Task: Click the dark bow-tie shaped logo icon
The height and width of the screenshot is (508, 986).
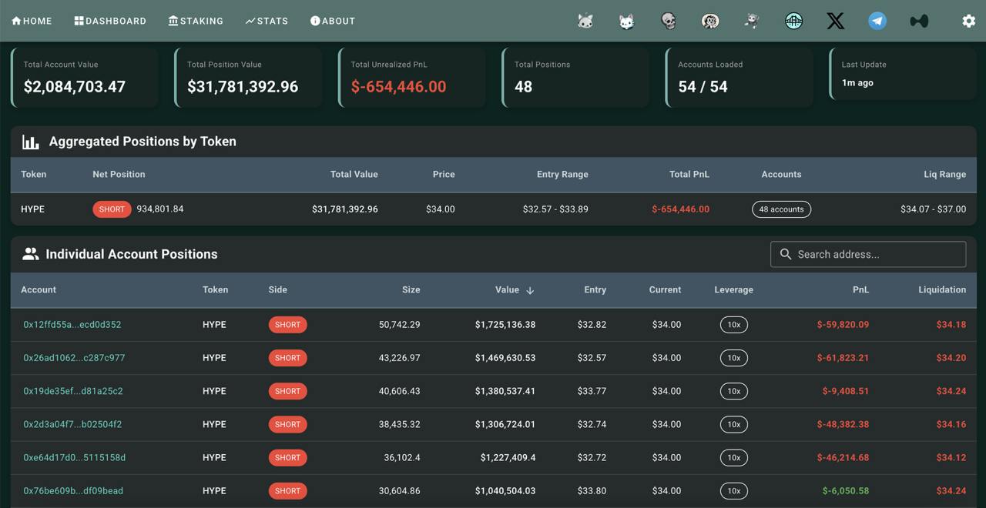Action: click(x=918, y=21)
